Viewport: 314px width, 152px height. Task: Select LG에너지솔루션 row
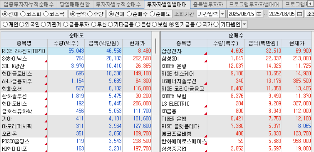236,81
